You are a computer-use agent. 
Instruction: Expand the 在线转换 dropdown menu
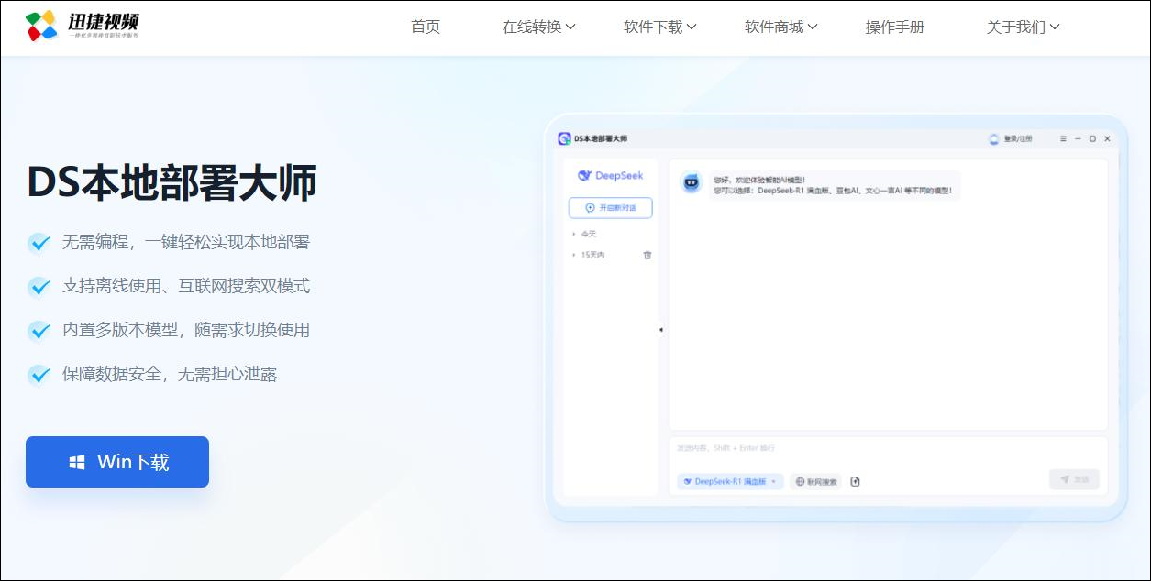539,27
